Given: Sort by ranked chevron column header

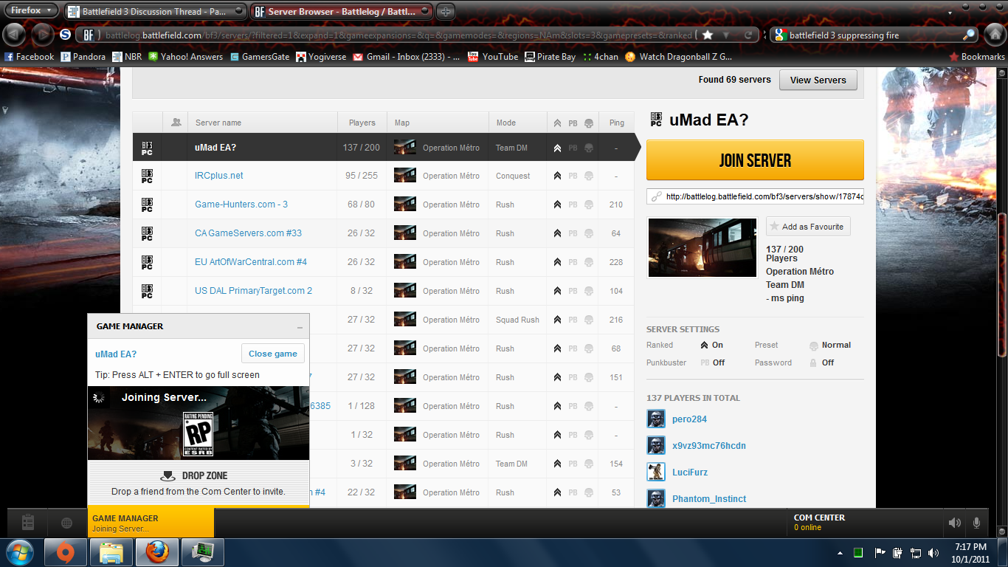Looking at the screenshot, I should coord(557,123).
